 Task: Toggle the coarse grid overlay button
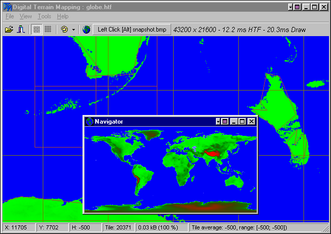37,30
